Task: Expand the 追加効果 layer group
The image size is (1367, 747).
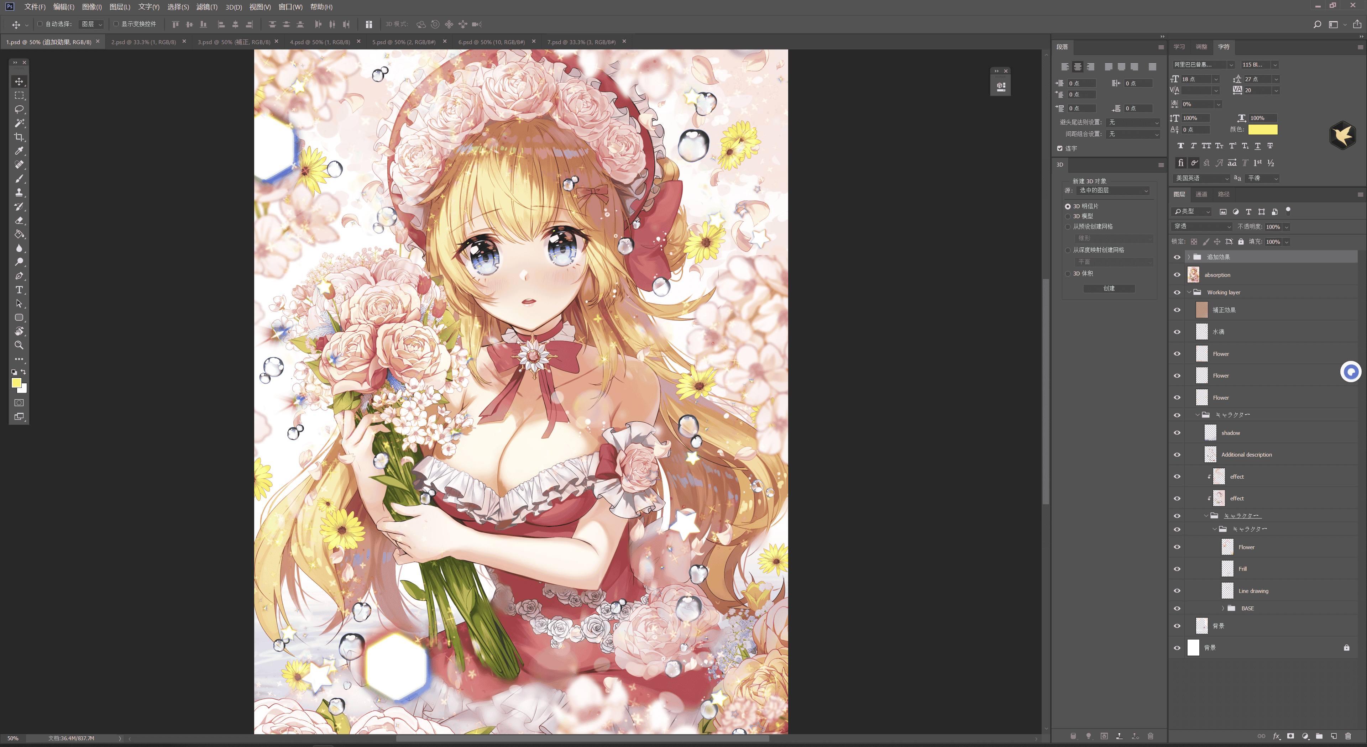Action: click(1189, 257)
